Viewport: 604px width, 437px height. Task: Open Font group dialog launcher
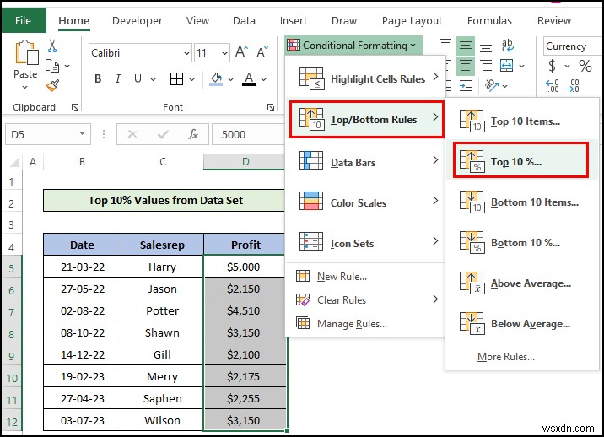pos(271,107)
